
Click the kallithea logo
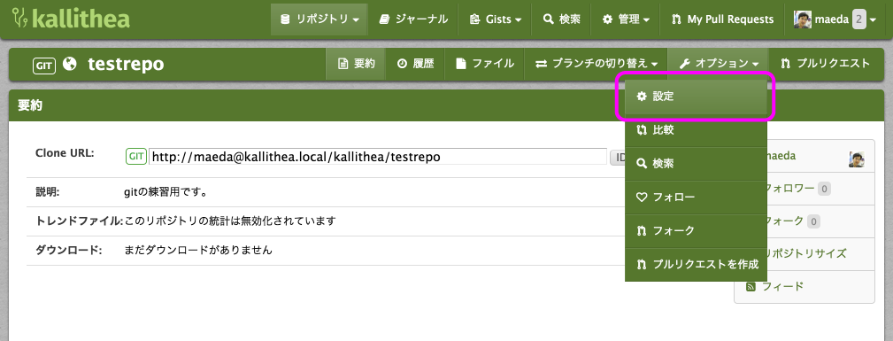71,19
